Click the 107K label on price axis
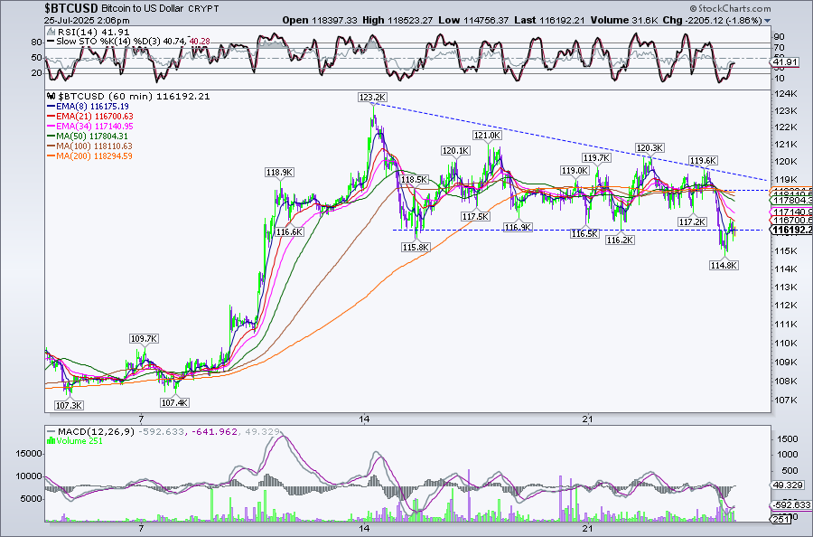The height and width of the screenshot is (537, 813). pyautogui.click(x=784, y=400)
